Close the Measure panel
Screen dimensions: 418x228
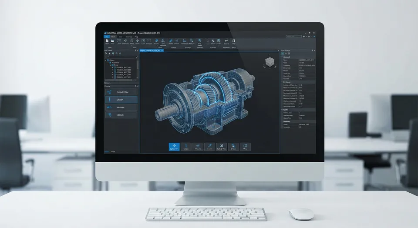pos(138,86)
